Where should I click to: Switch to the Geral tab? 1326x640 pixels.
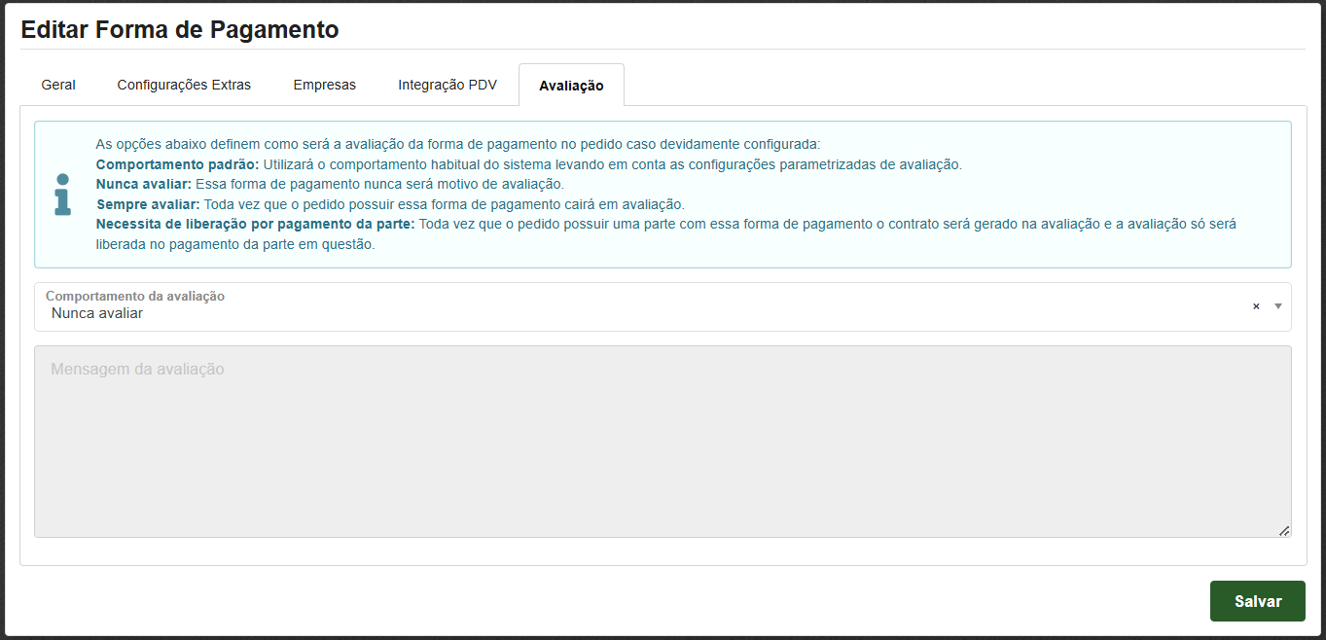tap(57, 85)
